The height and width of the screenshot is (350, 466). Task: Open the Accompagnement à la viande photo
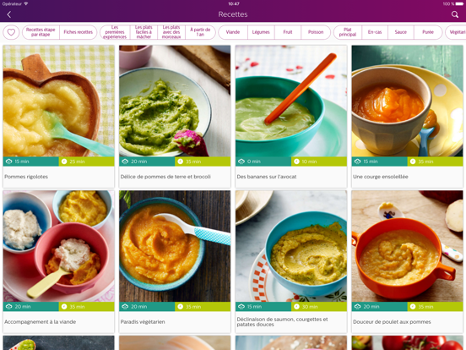pos(58,246)
